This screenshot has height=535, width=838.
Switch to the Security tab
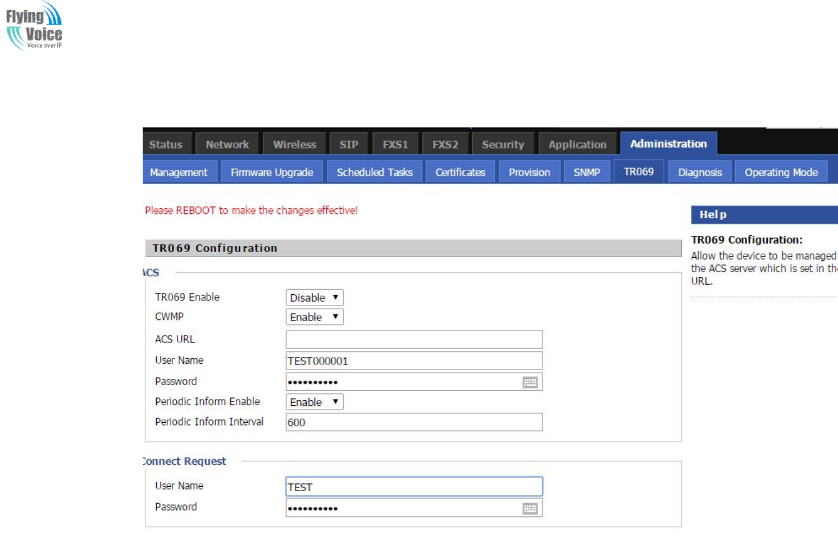coord(503,144)
